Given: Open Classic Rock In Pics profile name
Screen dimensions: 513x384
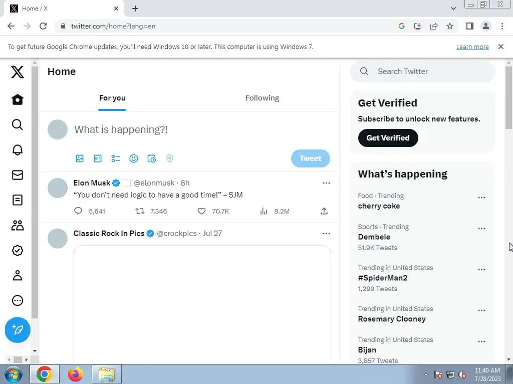Looking at the screenshot, I should 109,233.
